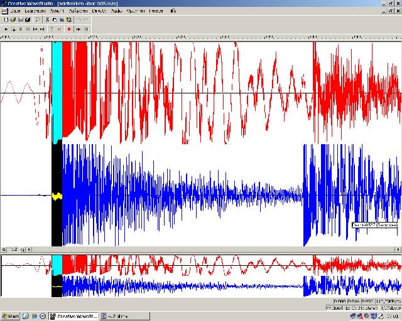Click the tray network icon with red X
Screen dimensions: 402x321
[x=360, y=317]
